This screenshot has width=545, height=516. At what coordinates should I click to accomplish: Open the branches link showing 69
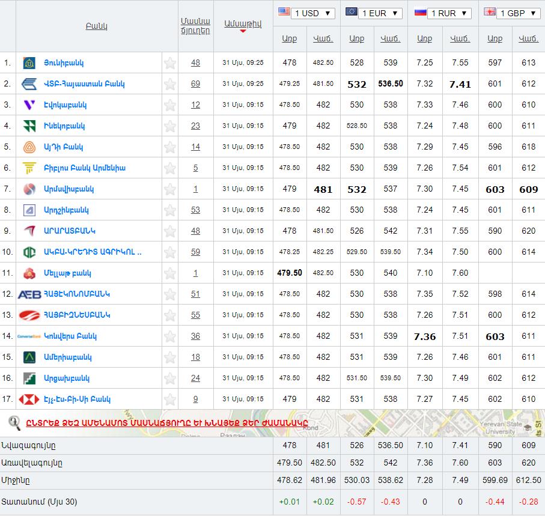pyautogui.click(x=195, y=84)
